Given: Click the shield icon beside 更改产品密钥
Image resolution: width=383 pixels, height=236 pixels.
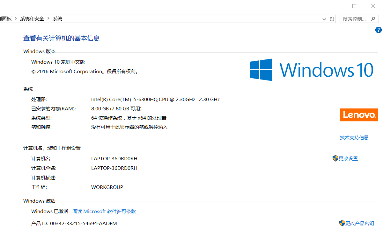Looking at the screenshot, I should [342, 223].
